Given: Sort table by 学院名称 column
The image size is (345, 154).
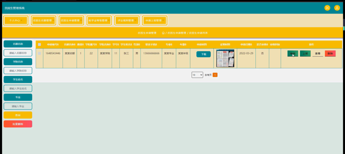Looking at the screenshot, I should click(105, 44).
